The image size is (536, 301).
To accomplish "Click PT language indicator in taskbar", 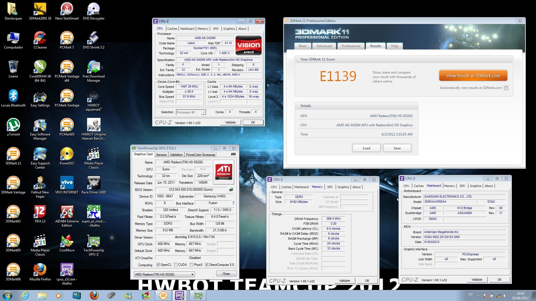I will pos(471,295).
